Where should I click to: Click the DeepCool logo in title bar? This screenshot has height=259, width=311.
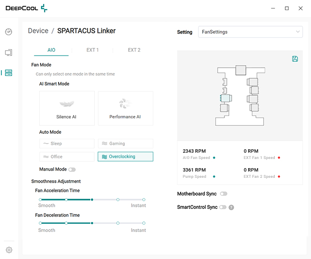26,8
